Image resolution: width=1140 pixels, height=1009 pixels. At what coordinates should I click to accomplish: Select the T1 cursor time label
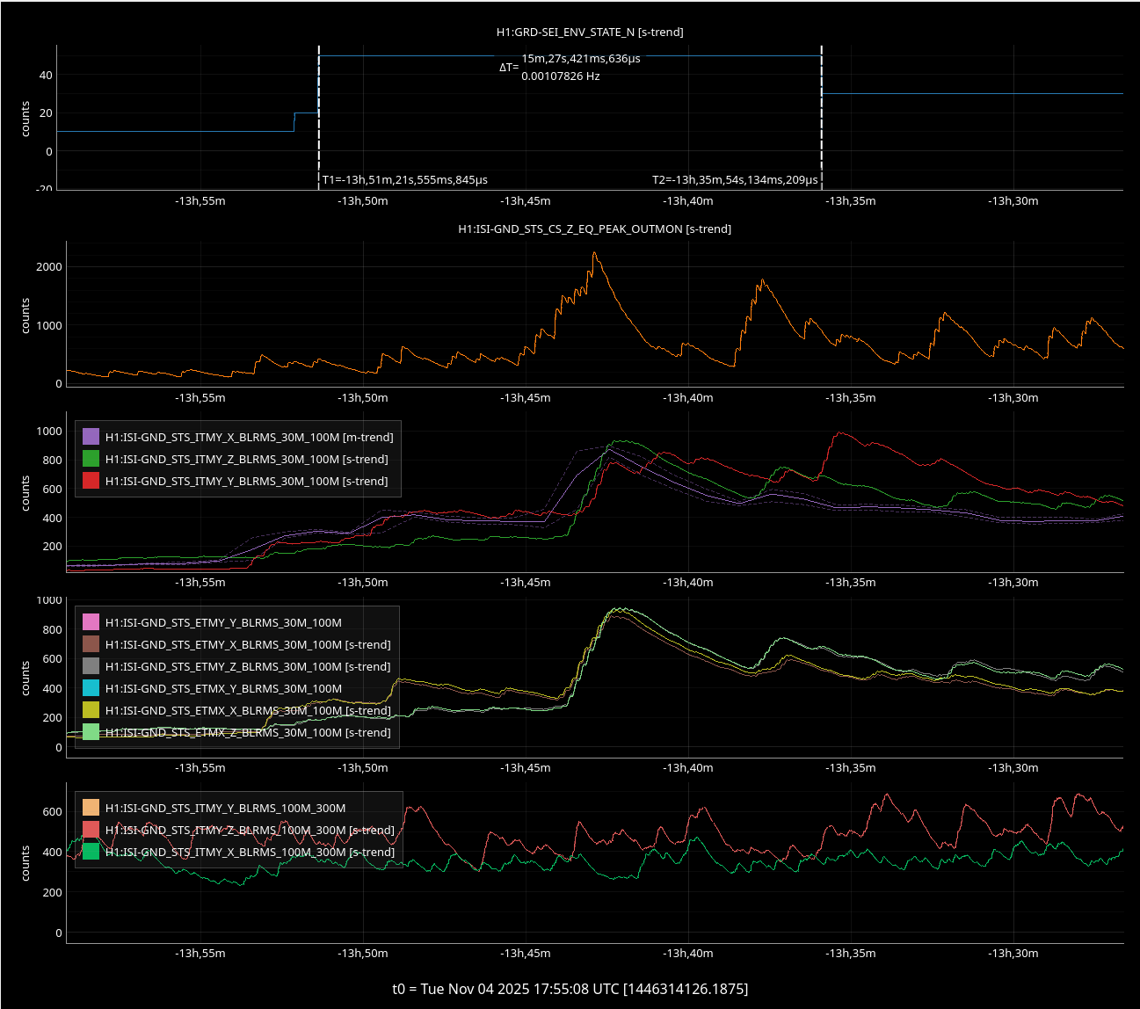(404, 179)
